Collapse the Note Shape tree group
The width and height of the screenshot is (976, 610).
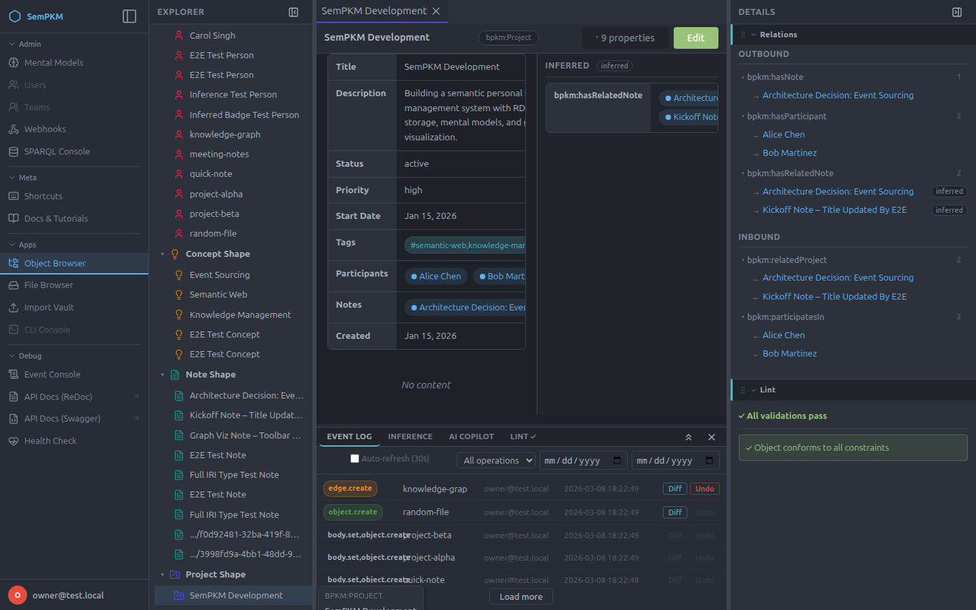pyautogui.click(x=163, y=375)
